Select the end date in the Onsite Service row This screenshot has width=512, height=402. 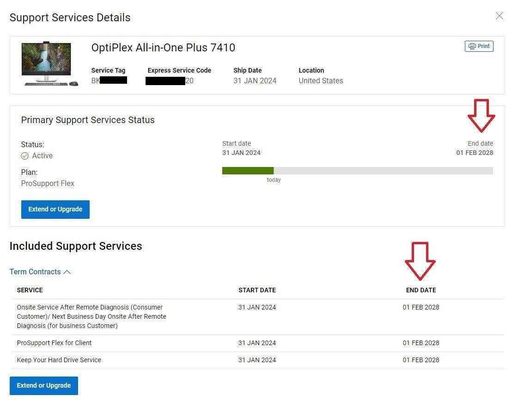(421, 307)
